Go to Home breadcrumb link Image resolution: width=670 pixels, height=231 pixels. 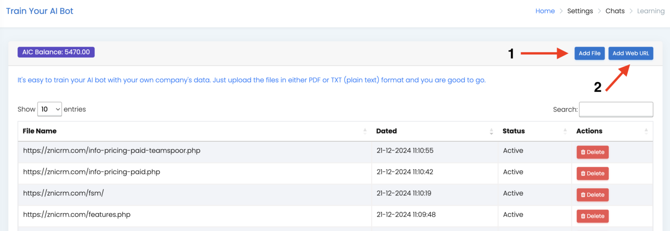(x=545, y=11)
